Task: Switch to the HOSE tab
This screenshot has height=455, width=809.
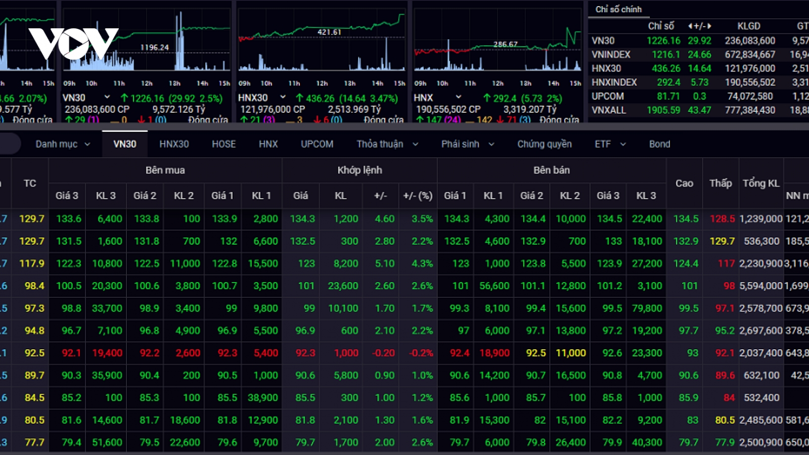Action: (x=224, y=144)
